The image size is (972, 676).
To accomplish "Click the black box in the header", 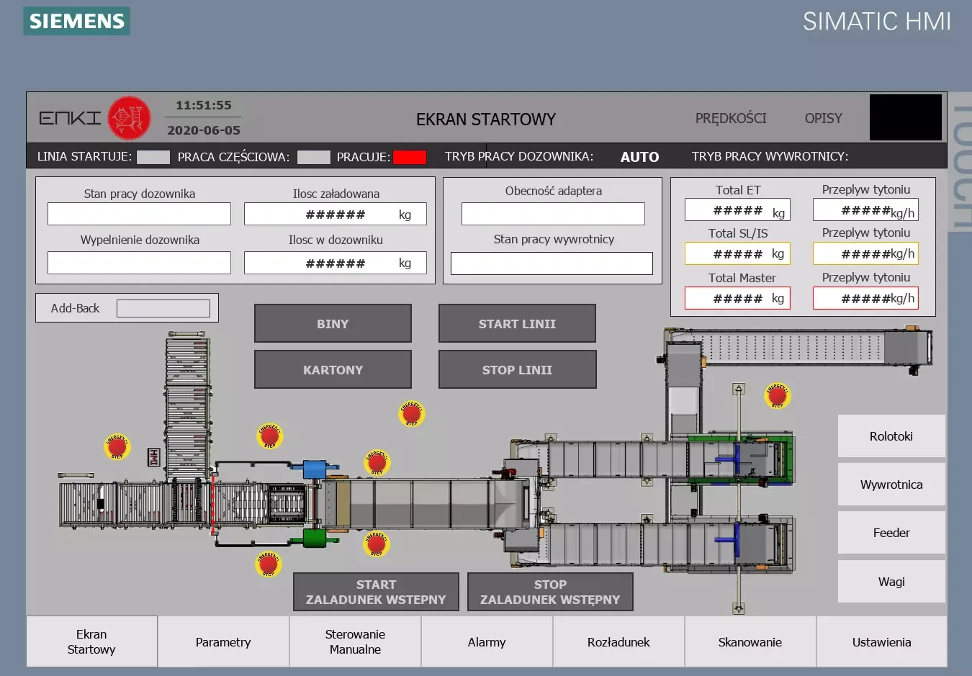I will [905, 117].
